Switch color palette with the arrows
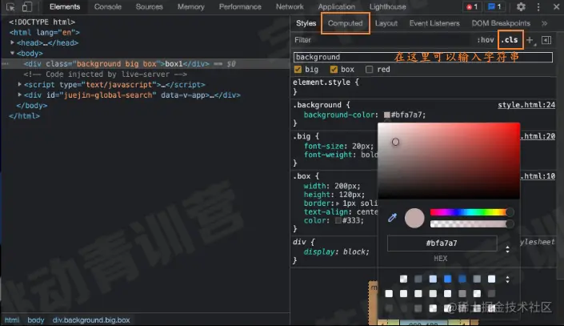Viewport: 564px width, 326px height. pos(507,280)
